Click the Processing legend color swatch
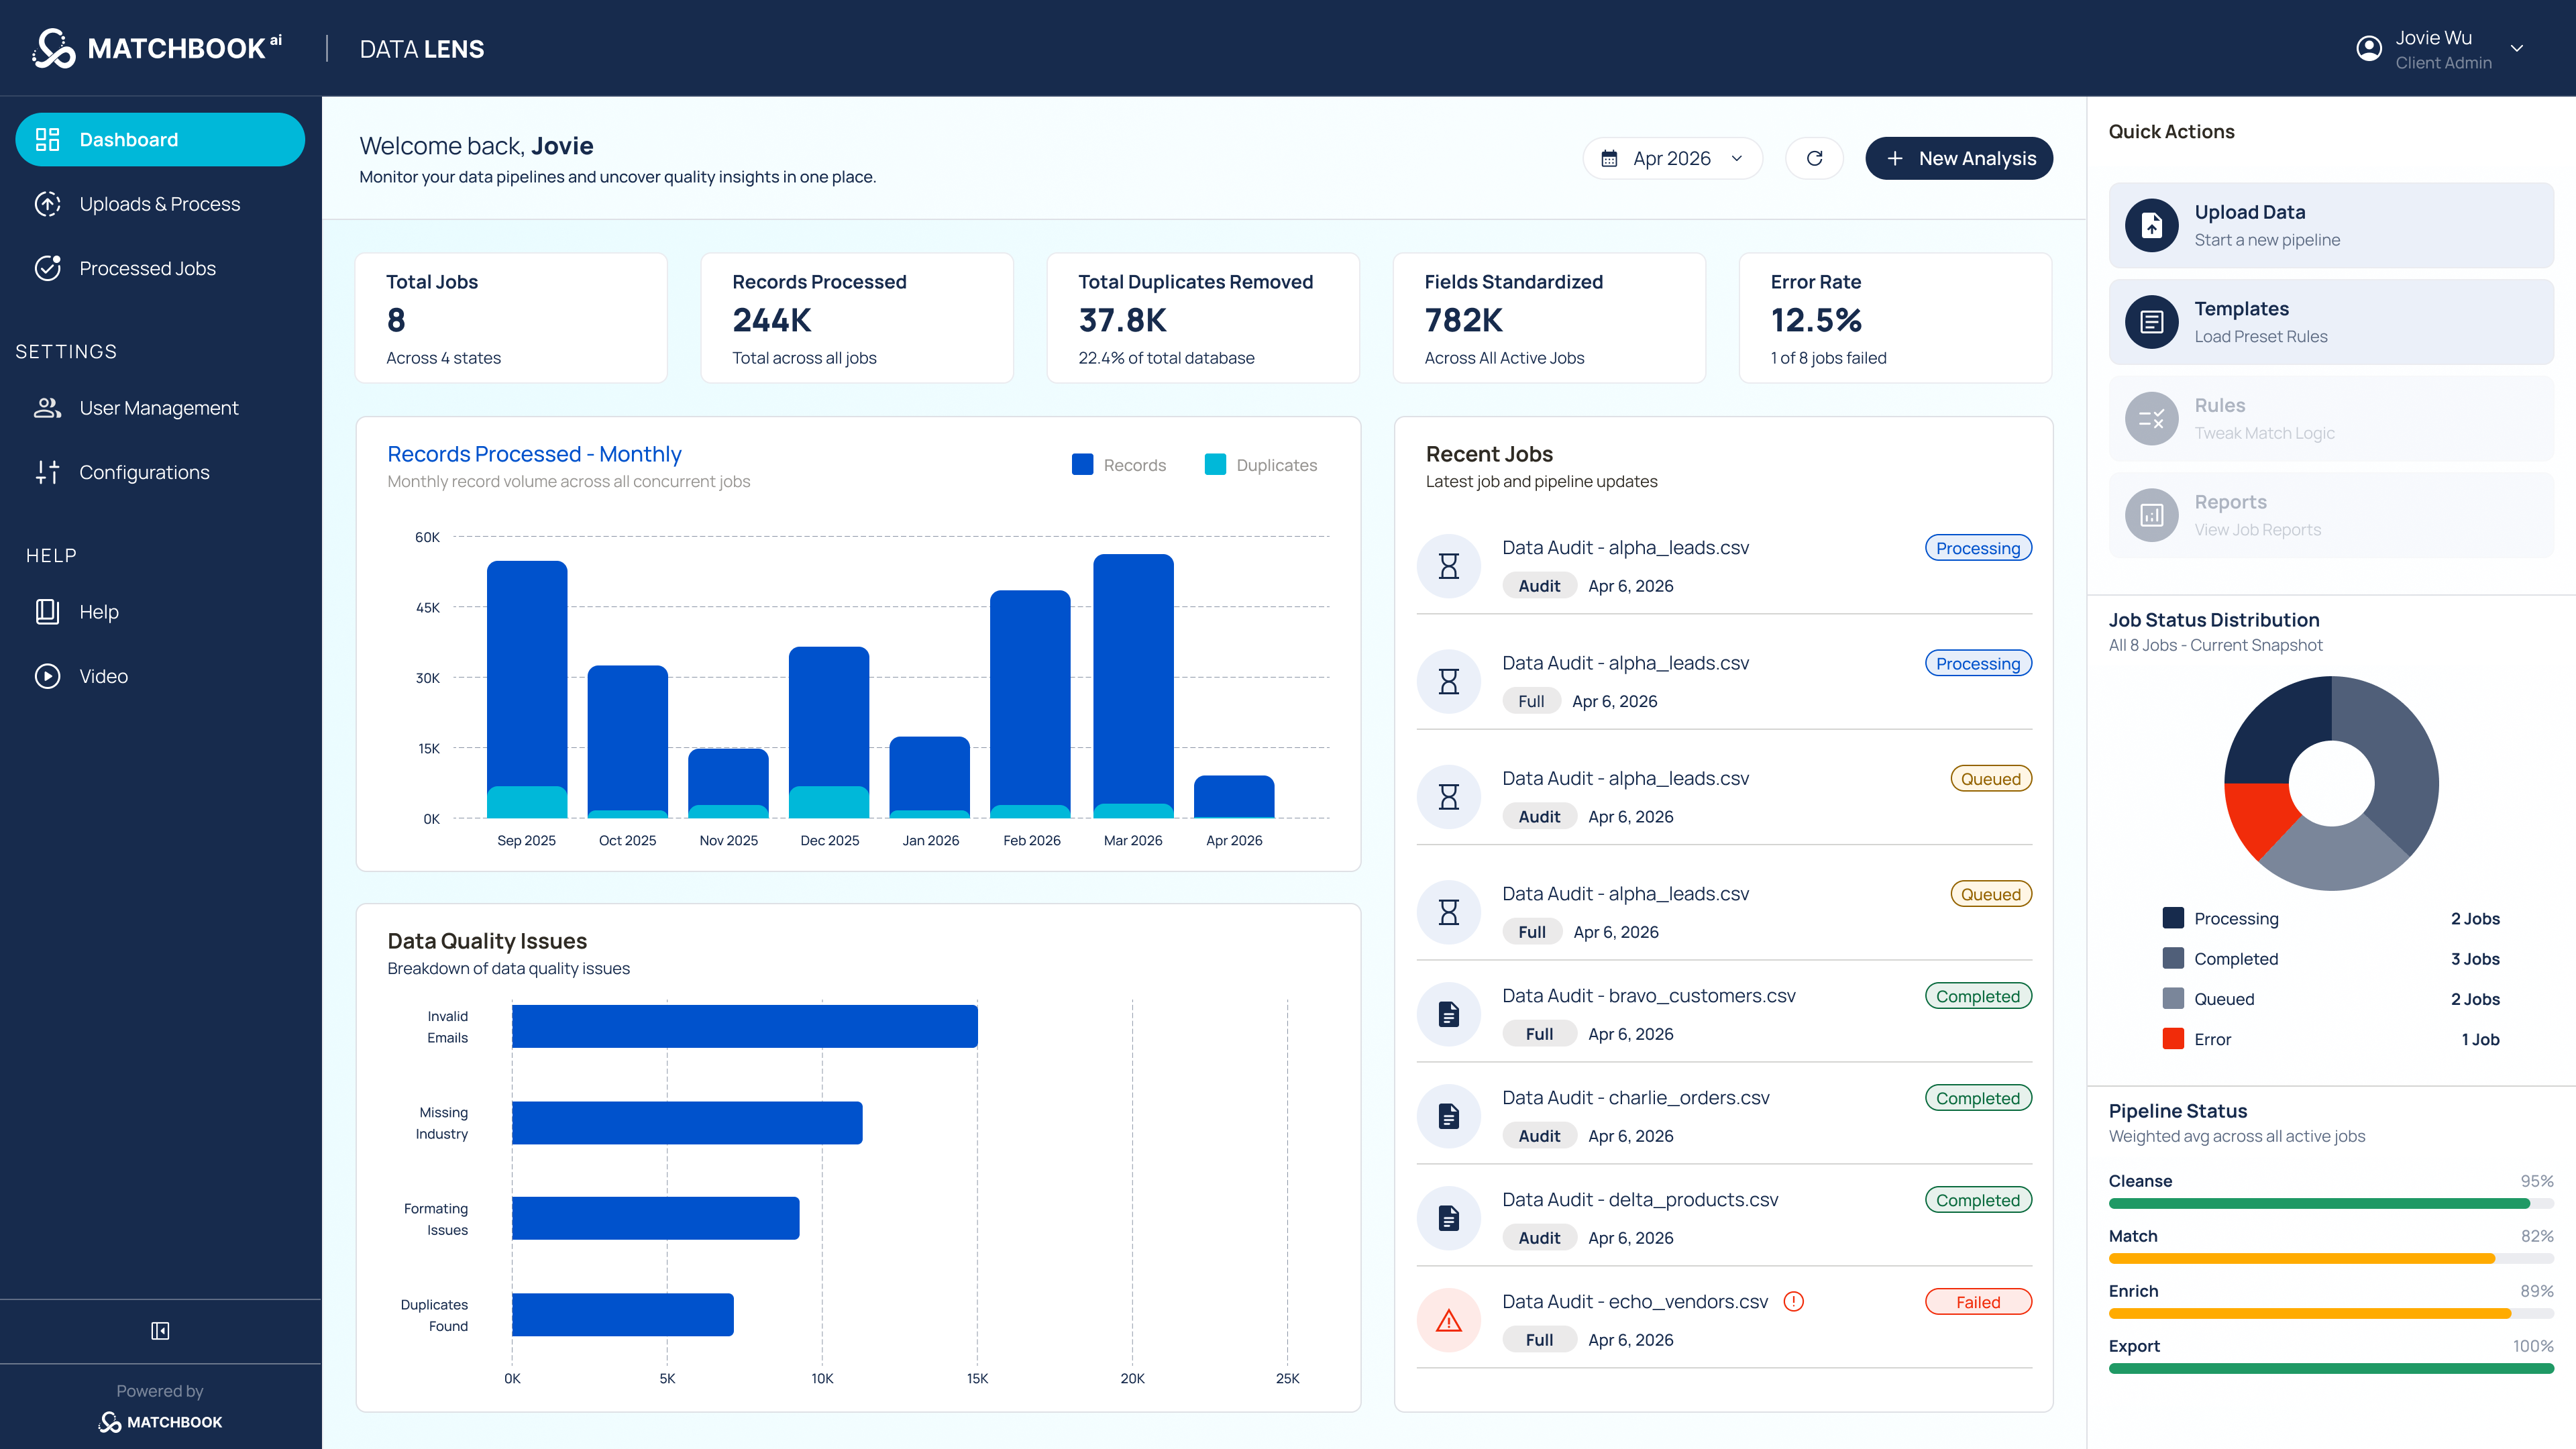This screenshot has width=2576, height=1449. point(2173,918)
